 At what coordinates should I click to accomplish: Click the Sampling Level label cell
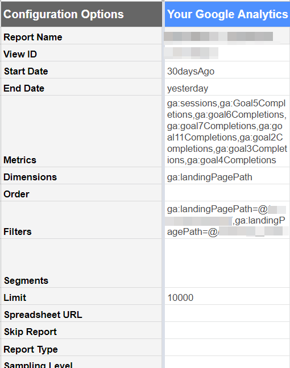coord(81,362)
